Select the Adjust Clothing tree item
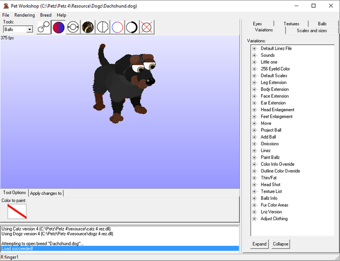 (274, 219)
